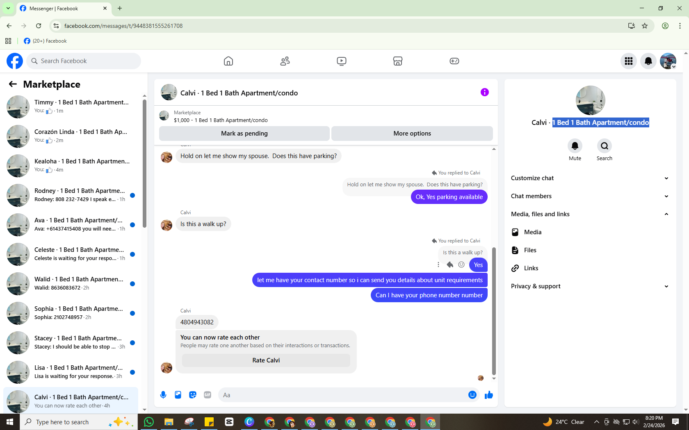Expand Customize chat section
Screen dimensions: 689x430
pos(591,178)
